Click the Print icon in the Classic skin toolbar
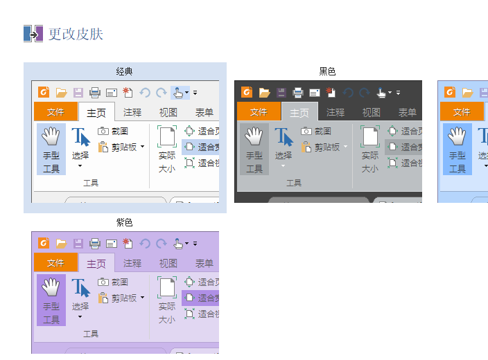 pyautogui.click(x=95, y=92)
